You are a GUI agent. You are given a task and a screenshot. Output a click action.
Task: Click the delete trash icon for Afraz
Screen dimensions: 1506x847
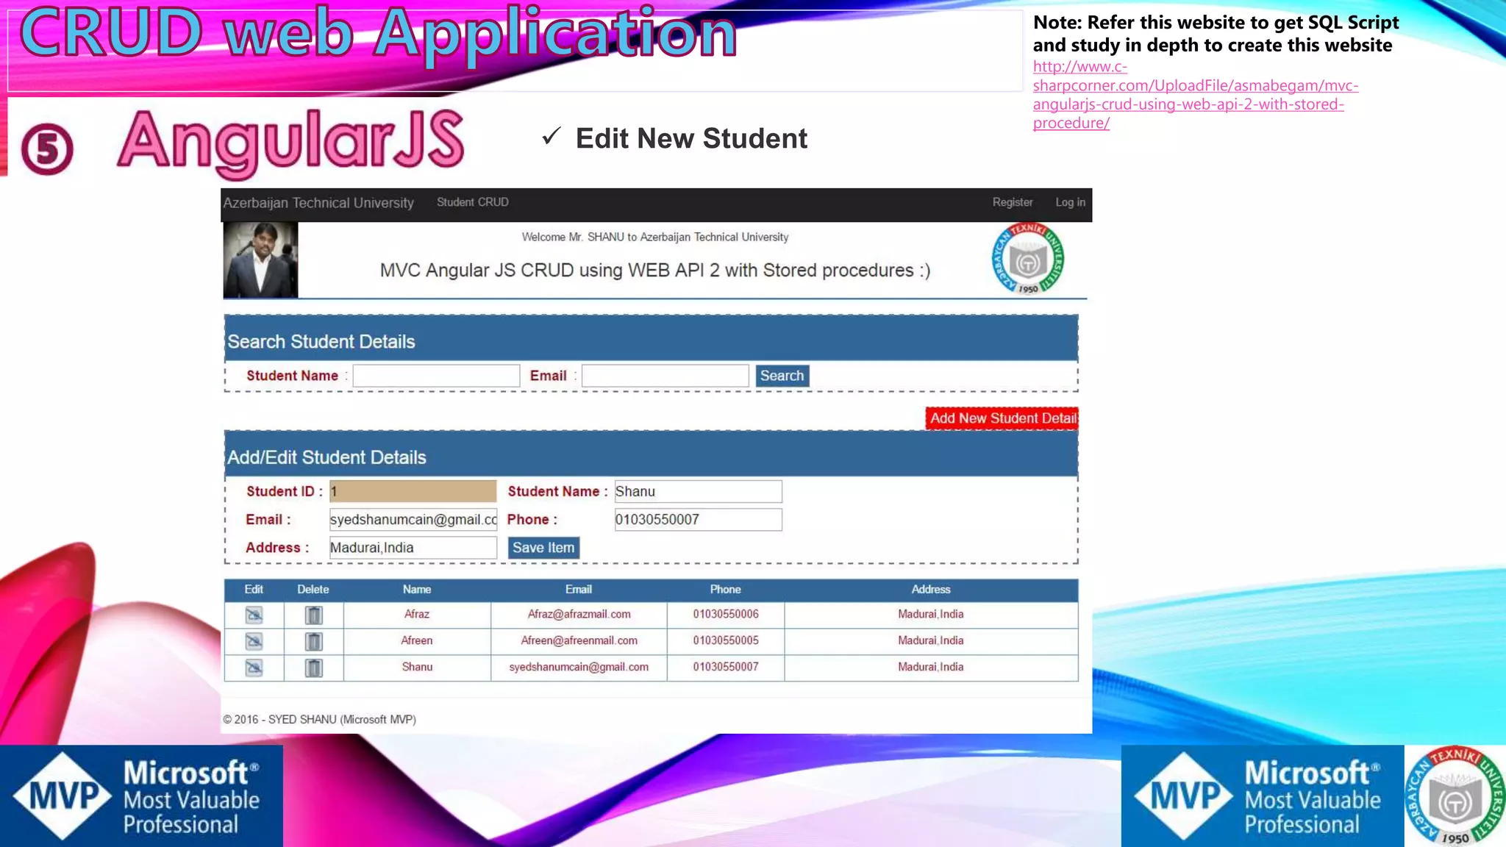[x=314, y=615]
